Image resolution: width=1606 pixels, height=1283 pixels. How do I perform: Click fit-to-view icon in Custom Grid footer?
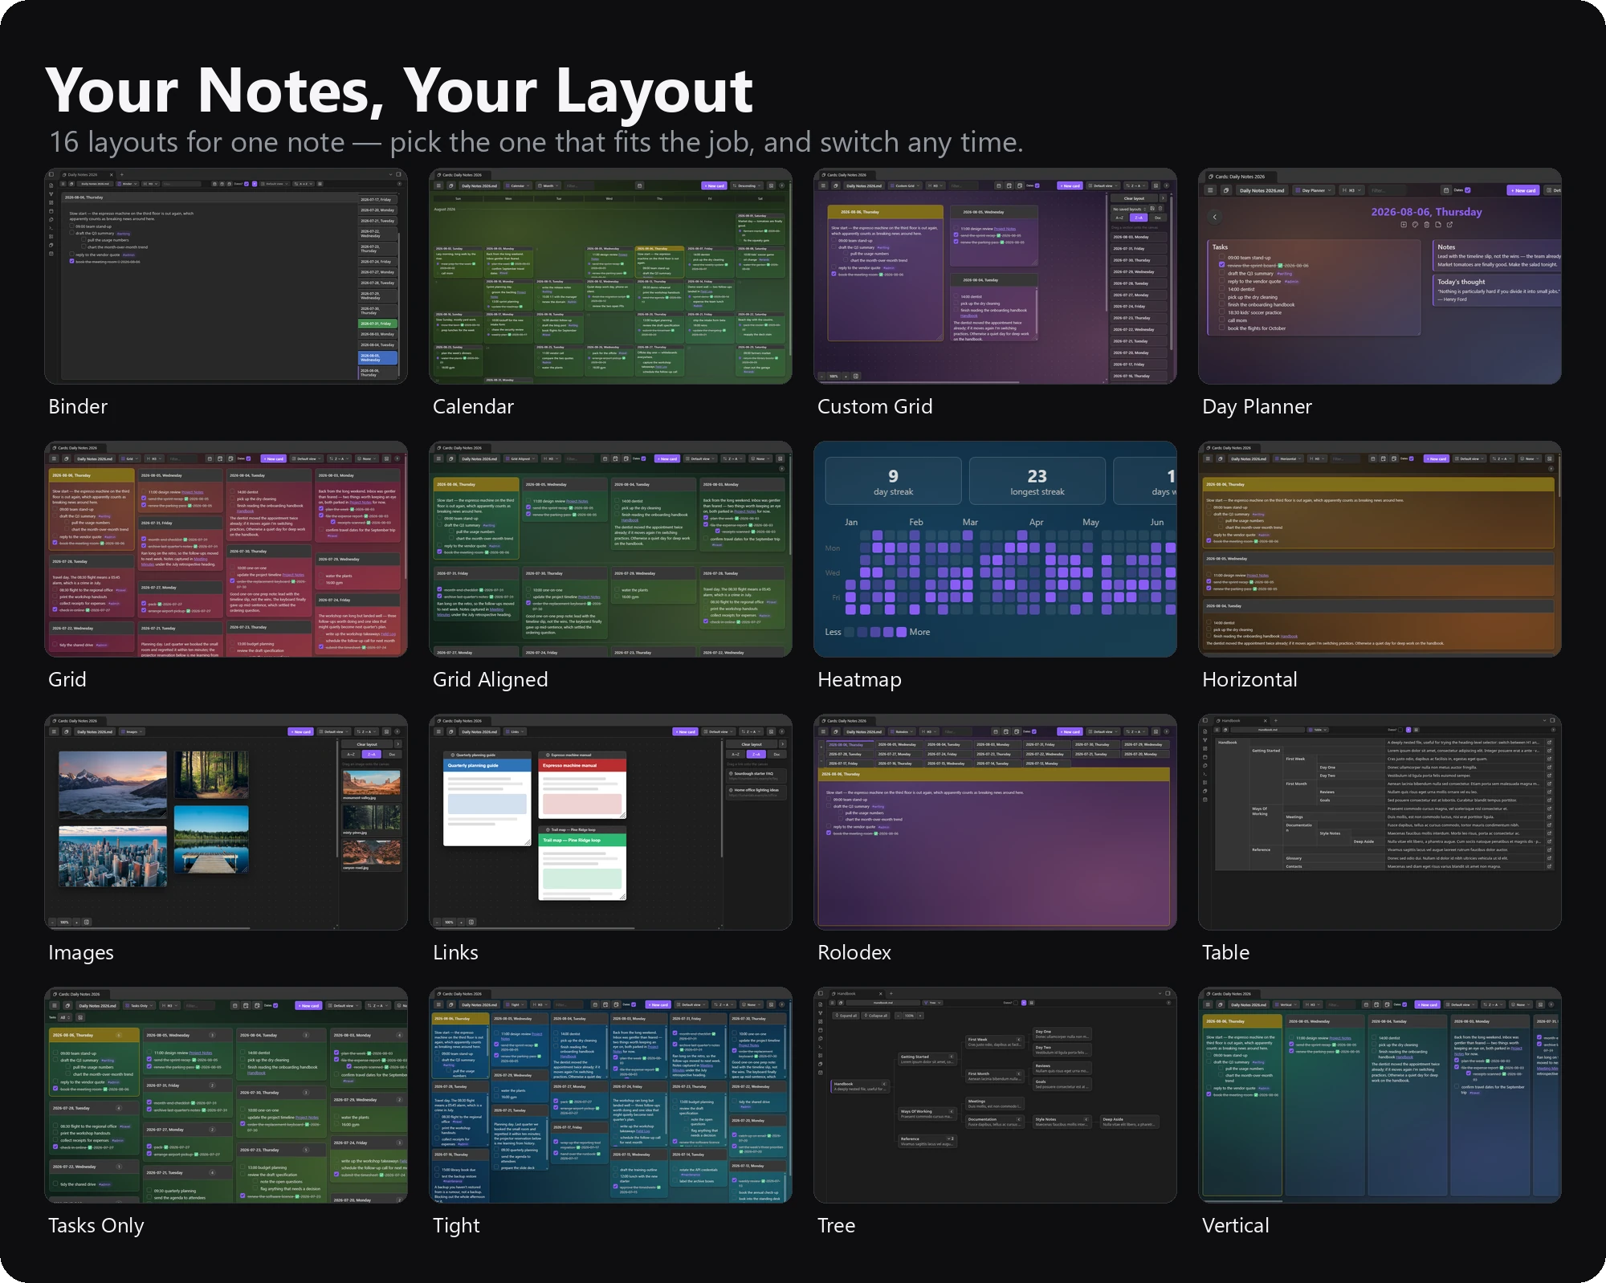(x=856, y=376)
